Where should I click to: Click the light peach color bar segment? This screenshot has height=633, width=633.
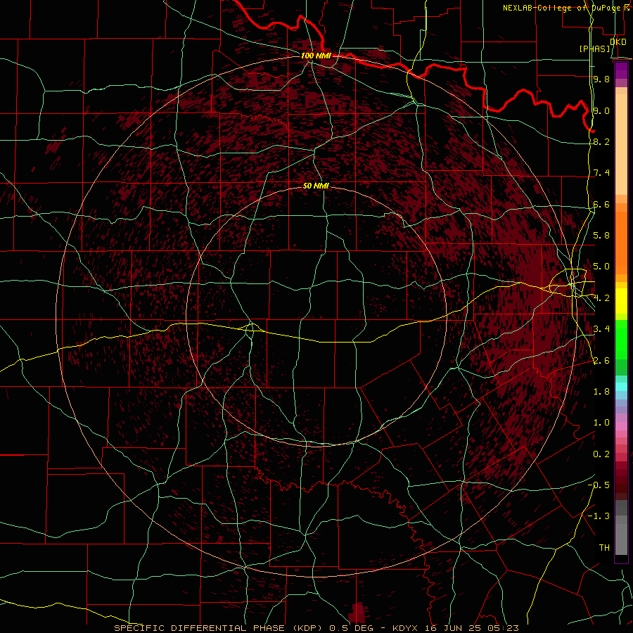[621, 144]
